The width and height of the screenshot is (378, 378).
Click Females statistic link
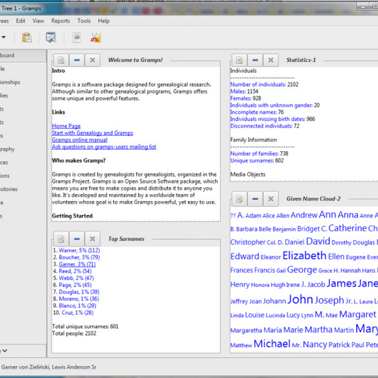tap(241, 98)
